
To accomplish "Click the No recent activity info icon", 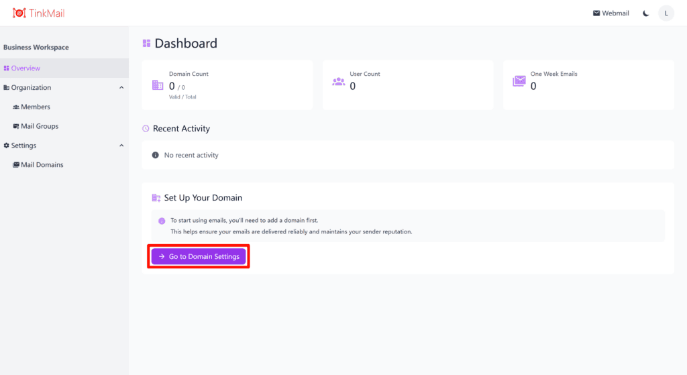I will [x=155, y=155].
